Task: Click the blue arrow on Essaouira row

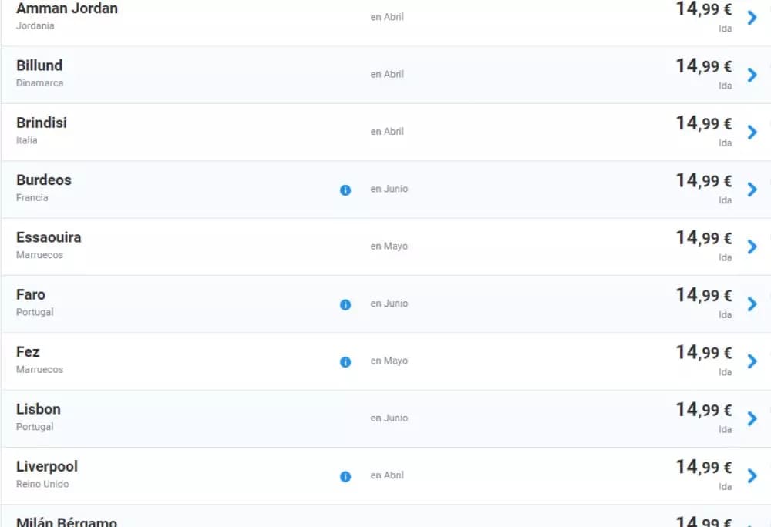Action: click(x=752, y=247)
